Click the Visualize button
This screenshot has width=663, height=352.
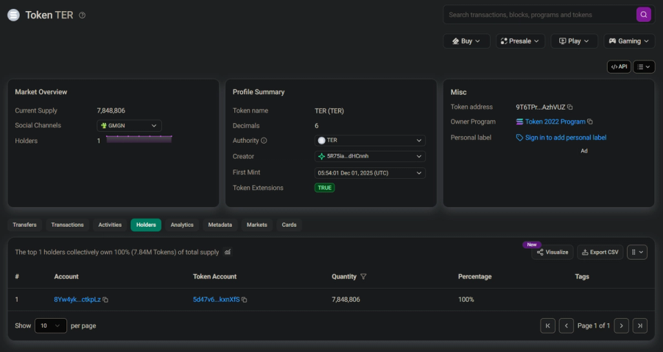552,253
